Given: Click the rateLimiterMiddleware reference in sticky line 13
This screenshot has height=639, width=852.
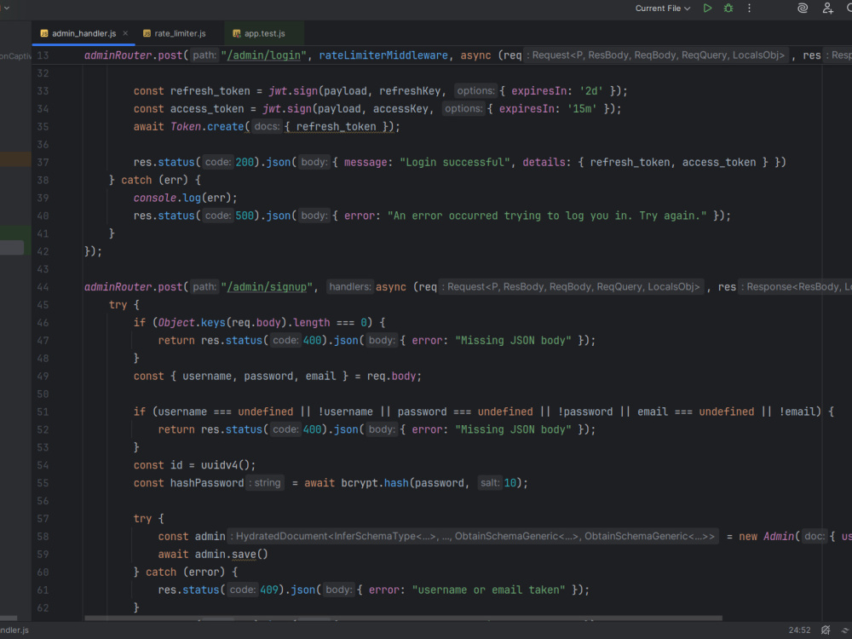Looking at the screenshot, I should tap(383, 55).
